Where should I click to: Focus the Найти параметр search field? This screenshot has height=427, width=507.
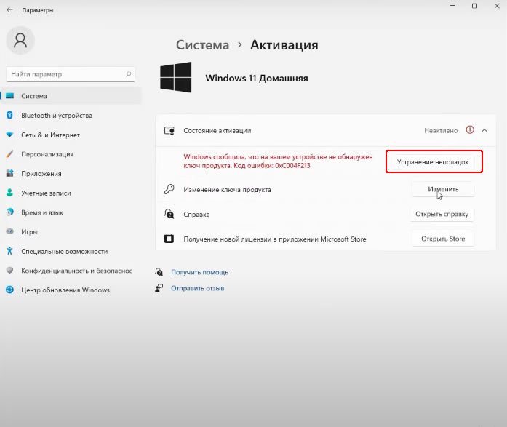tap(71, 74)
